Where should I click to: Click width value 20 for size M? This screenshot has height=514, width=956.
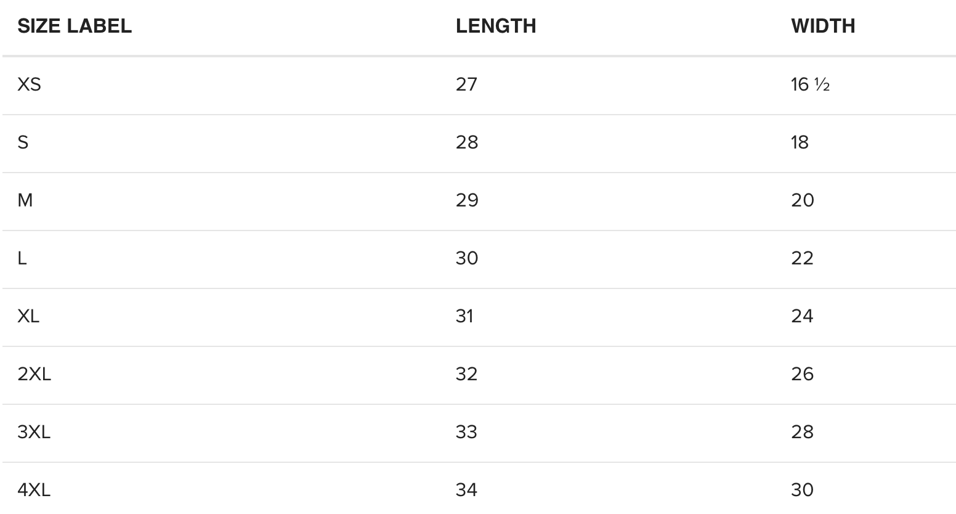click(803, 200)
